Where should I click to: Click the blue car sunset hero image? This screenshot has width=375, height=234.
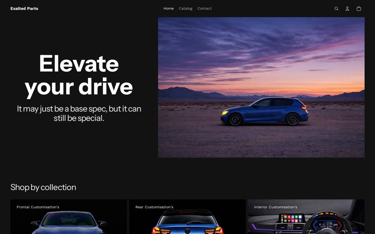261,87
